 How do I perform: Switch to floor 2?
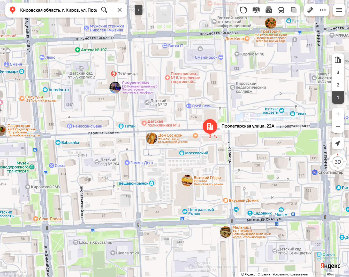[338, 85]
